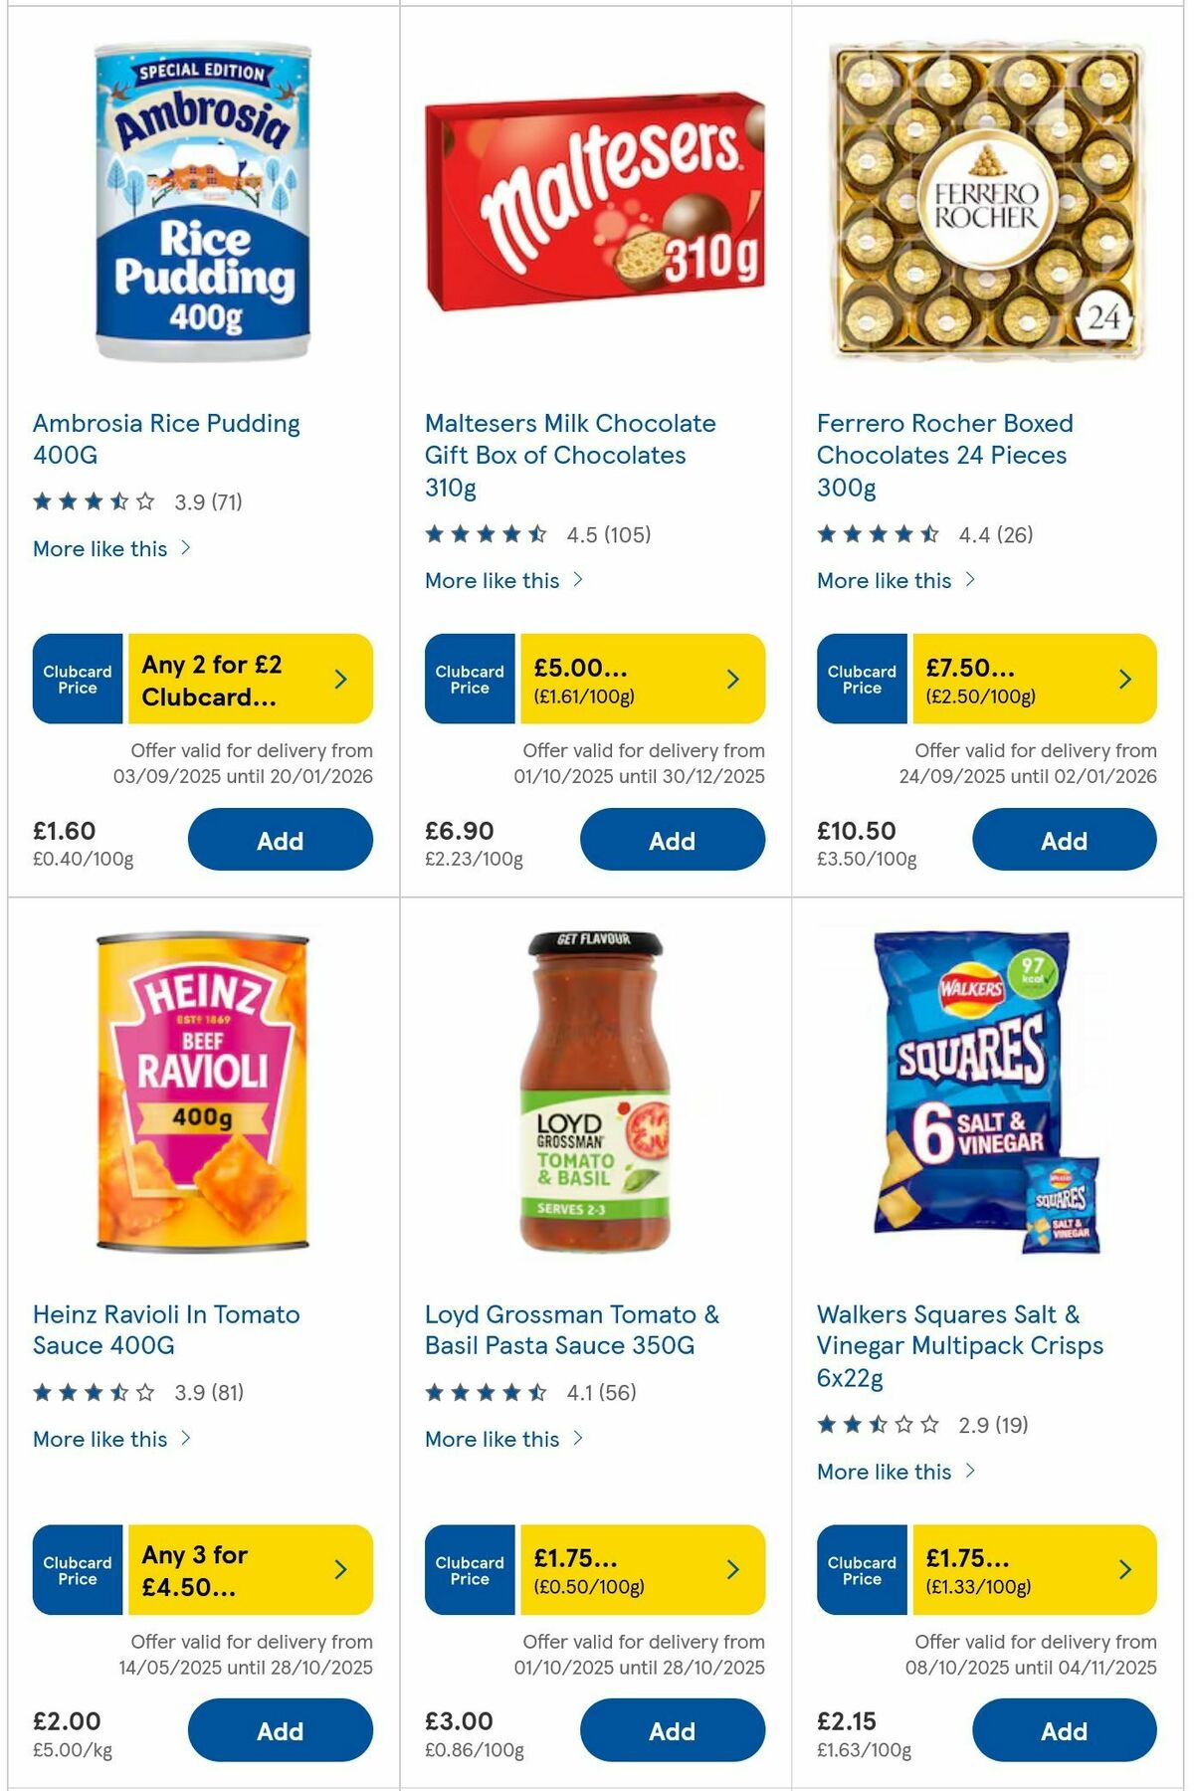This screenshot has width=1194, height=1791.
Task: Add Heinz Ravioli to the basket
Action: (x=280, y=1730)
